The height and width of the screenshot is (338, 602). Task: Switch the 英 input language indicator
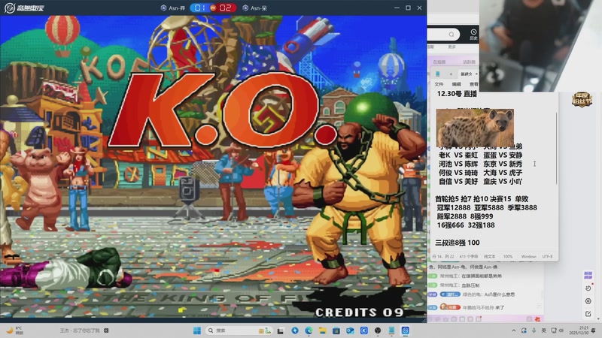point(543,330)
